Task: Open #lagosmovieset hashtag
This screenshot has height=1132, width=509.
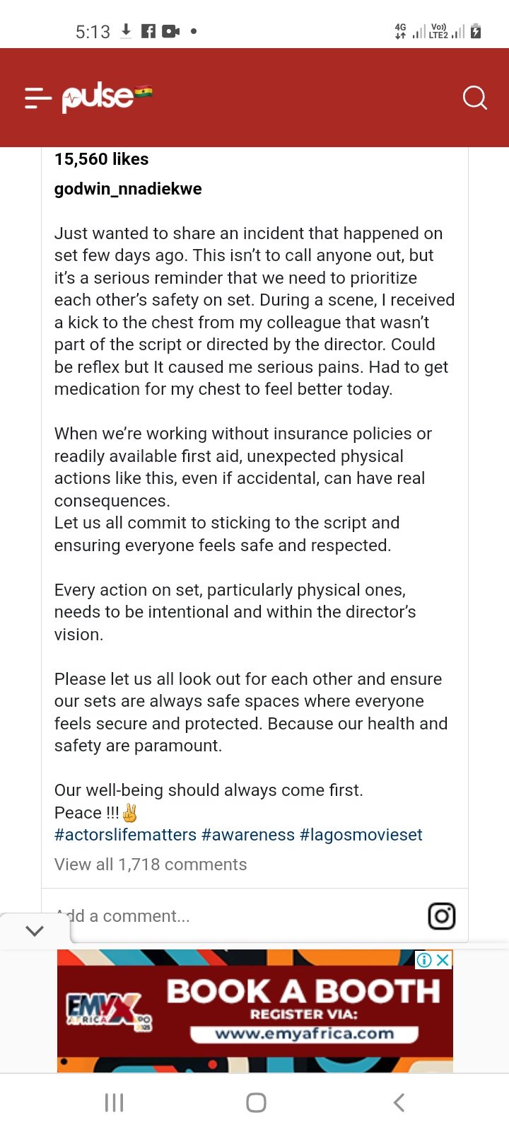Action: point(361,835)
